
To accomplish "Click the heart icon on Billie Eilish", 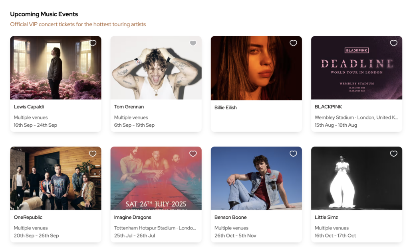I will 293,43.
